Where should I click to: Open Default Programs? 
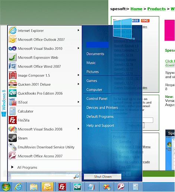pyautogui.click(x=100, y=117)
